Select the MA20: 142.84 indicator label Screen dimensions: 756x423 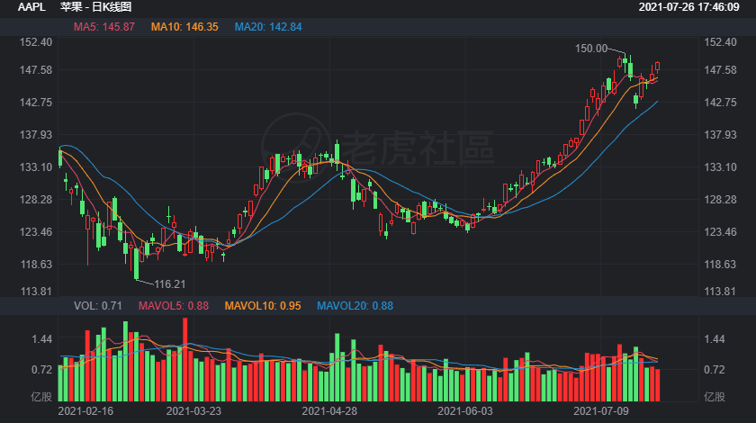point(268,27)
